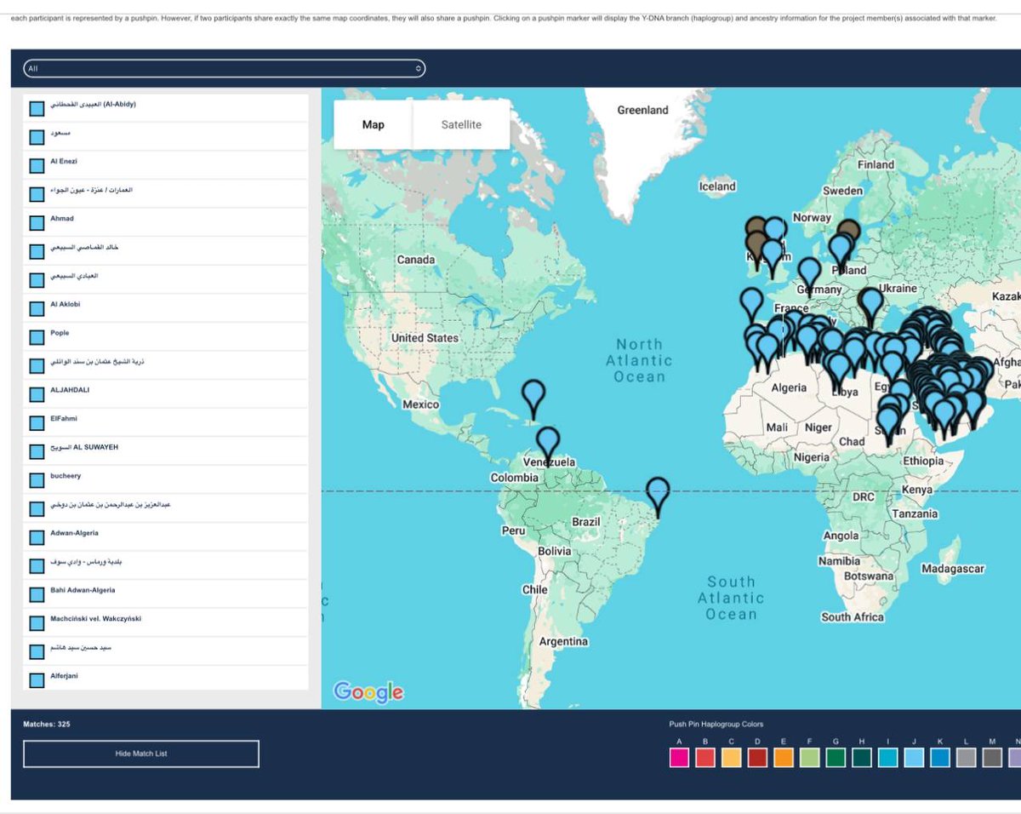
Task: Click the cyan haplogroup I color swatch
Action: (887, 758)
